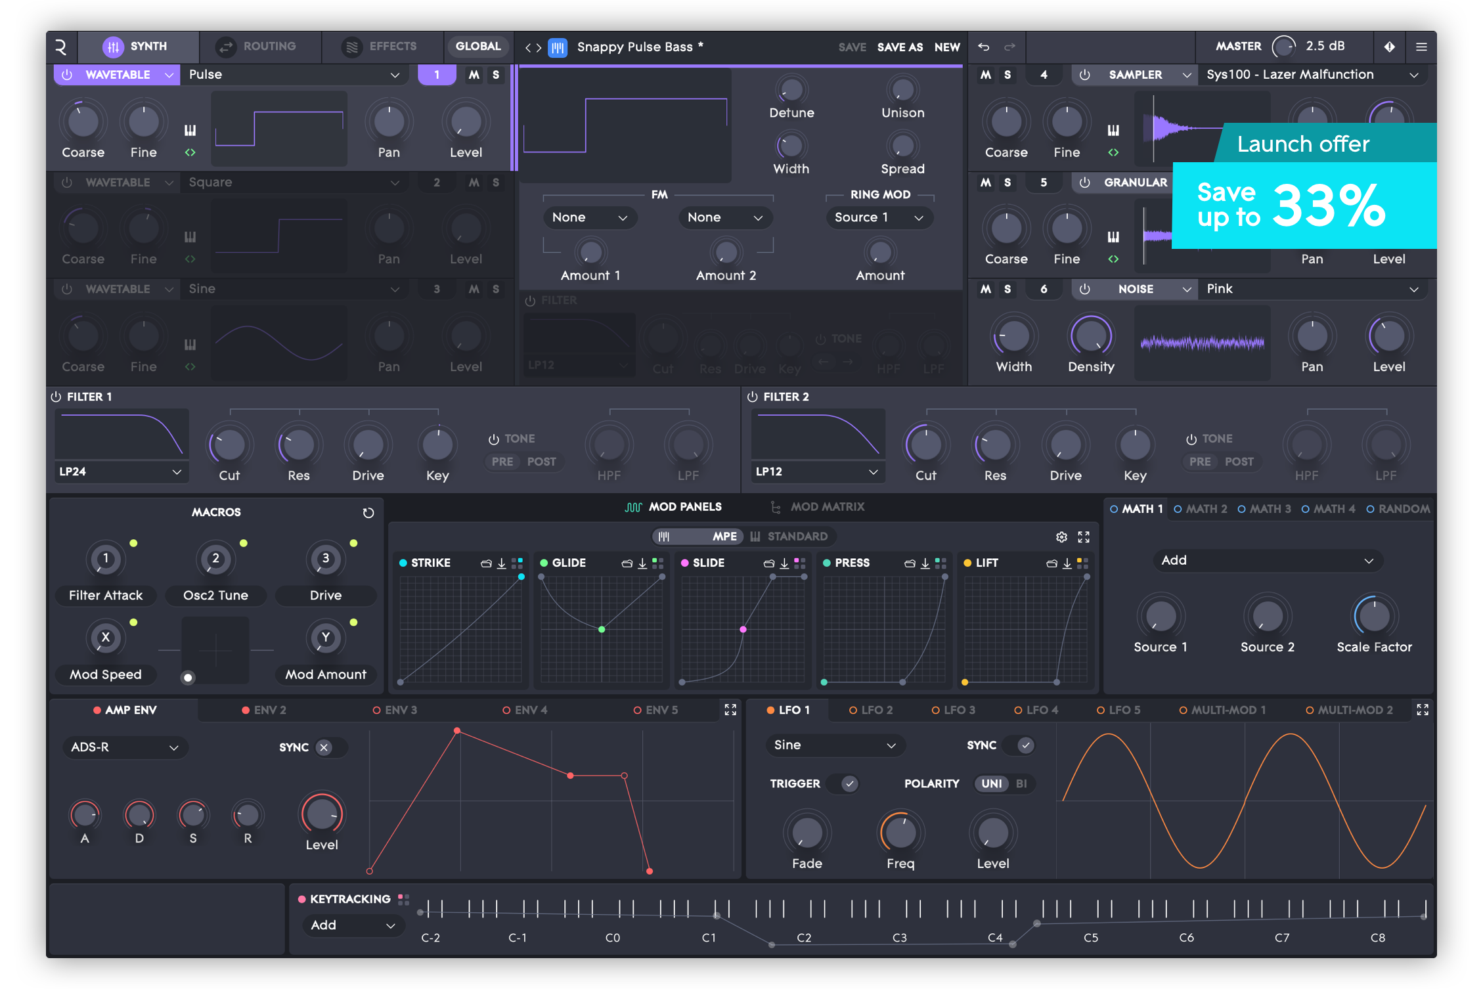Image resolution: width=1483 pixels, height=989 pixels.
Task: Click the keyboard icon in Wavetable 1
Action: 190,130
